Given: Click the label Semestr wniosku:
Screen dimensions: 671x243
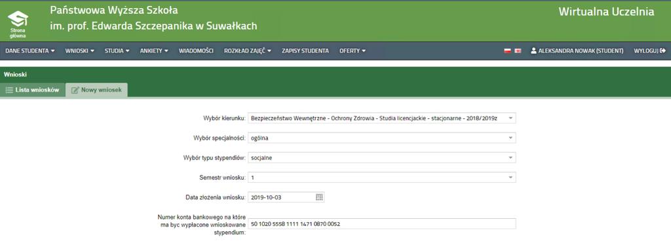Looking at the screenshot, I should (x=223, y=177).
